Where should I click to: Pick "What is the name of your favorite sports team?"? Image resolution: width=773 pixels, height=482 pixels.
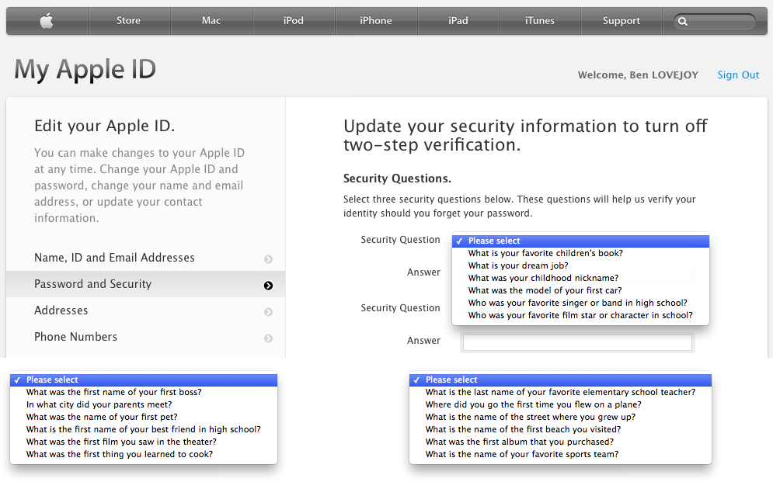(522, 454)
